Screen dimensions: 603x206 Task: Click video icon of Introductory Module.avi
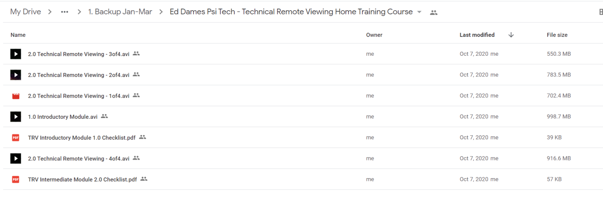pos(16,117)
